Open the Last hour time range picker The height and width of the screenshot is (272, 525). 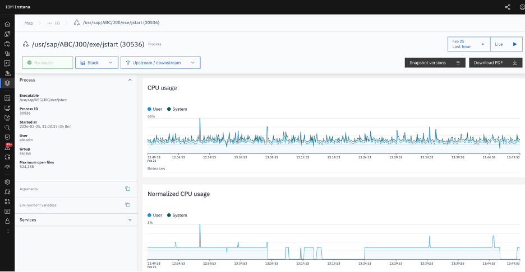point(469,44)
